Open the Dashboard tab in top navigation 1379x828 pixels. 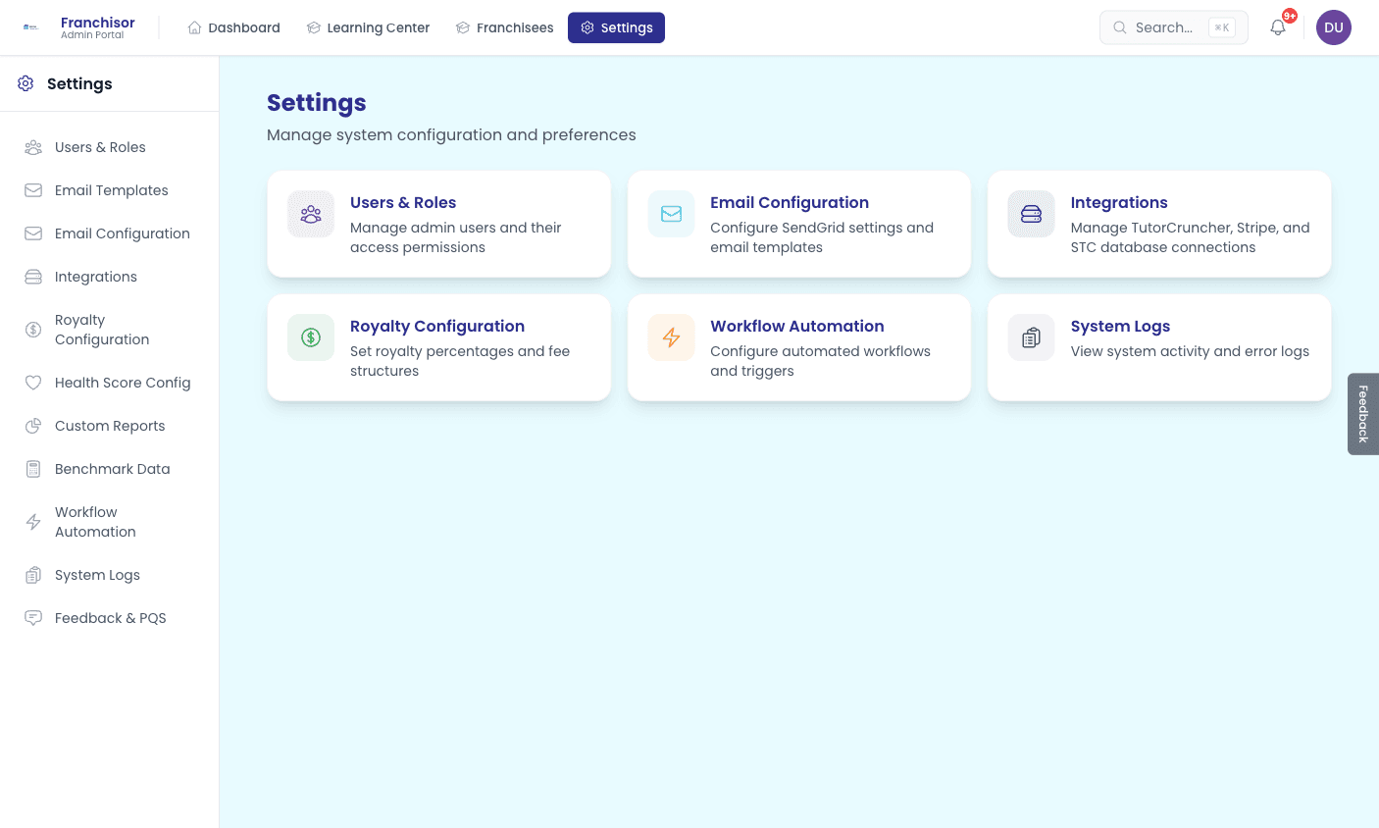[233, 27]
